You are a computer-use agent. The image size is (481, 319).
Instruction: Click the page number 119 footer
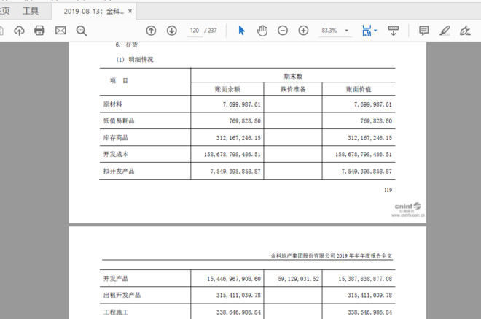pos(388,190)
